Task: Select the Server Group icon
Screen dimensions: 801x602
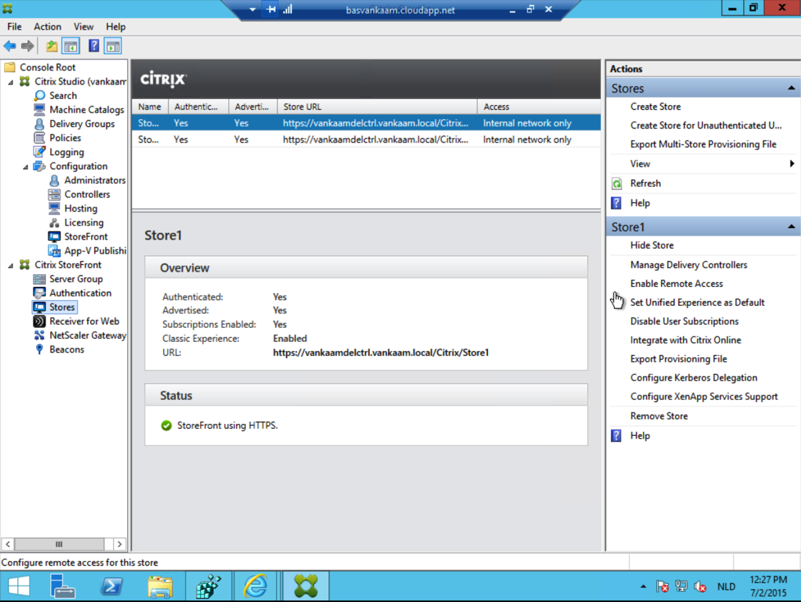Action: pyautogui.click(x=39, y=279)
